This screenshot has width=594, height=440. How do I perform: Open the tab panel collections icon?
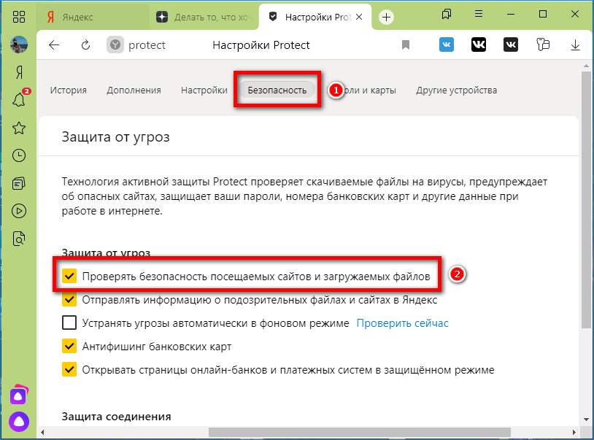[446, 13]
